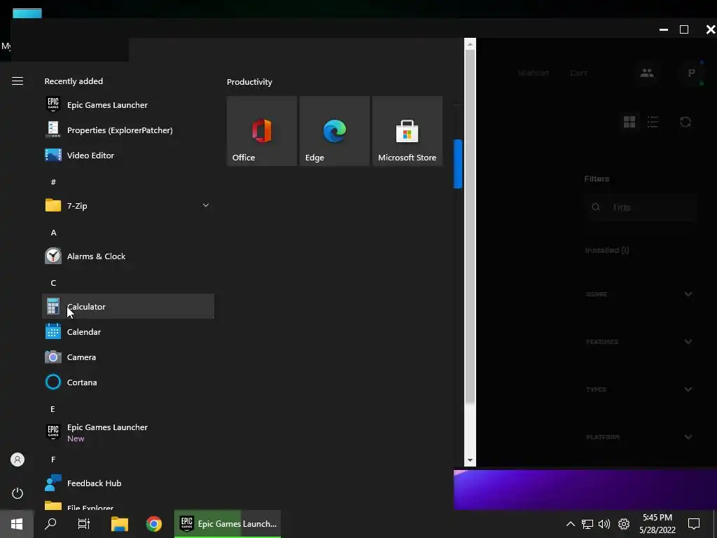Click the Office tile
The image size is (717, 538).
262,131
